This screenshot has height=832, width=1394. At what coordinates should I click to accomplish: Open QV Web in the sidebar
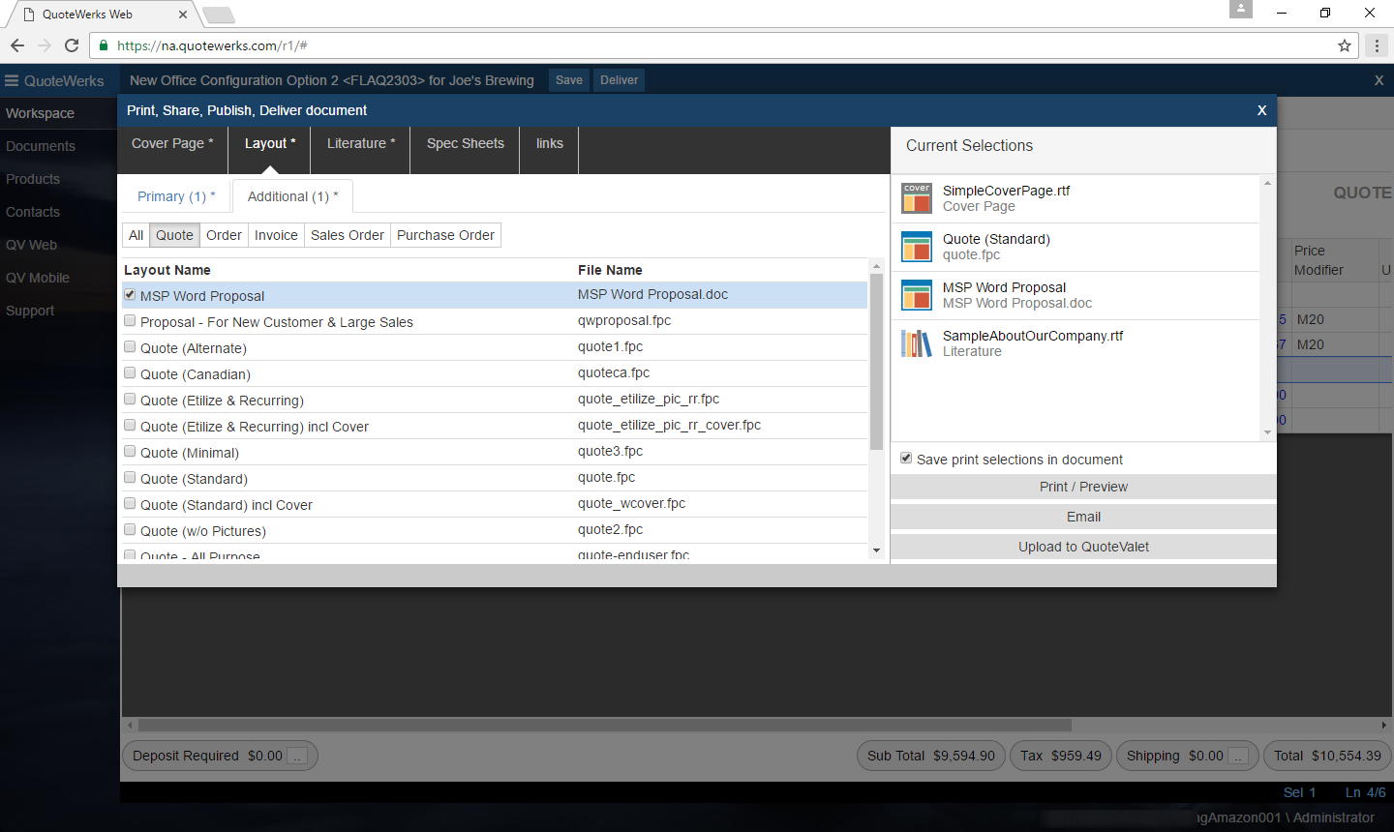tap(31, 245)
